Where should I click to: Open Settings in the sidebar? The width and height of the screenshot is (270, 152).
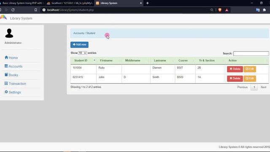click(13, 92)
